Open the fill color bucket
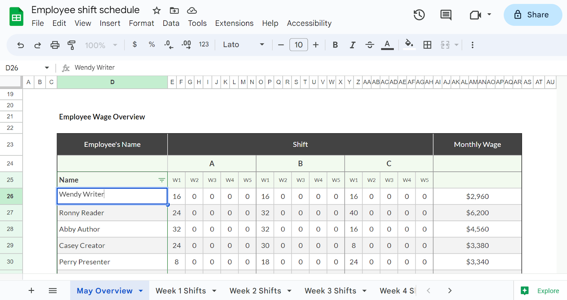This screenshot has width=567, height=300. coord(409,44)
